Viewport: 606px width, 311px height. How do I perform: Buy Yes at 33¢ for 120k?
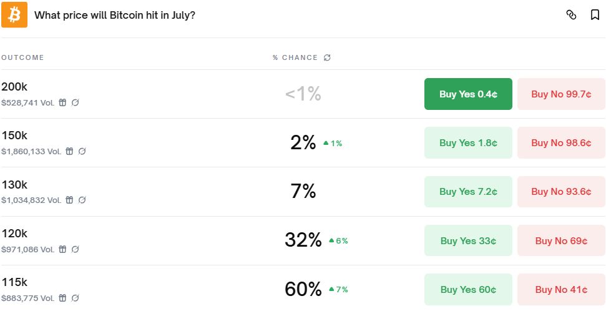pyautogui.click(x=468, y=240)
